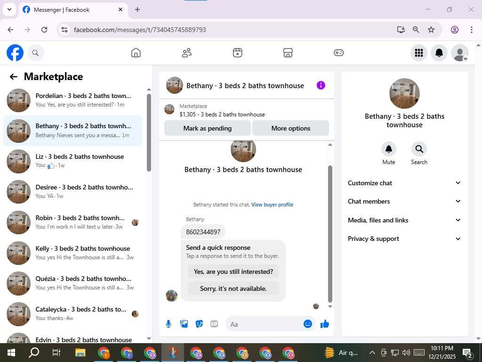Open the Chrome profile icon
Viewport: 482px width, 362px height.
click(x=455, y=30)
